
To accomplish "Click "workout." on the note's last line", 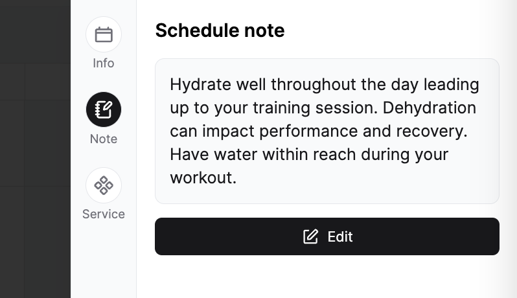I will tap(203, 177).
